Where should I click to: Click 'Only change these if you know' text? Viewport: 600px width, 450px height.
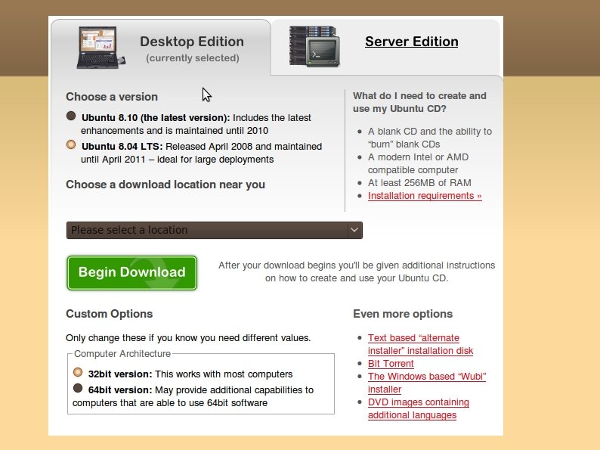[x=188, y=338]
